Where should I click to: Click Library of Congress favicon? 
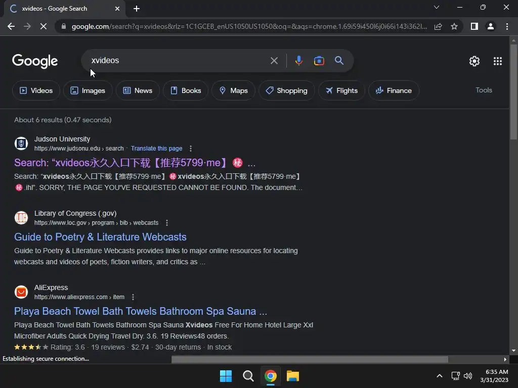tap(21, 218)
